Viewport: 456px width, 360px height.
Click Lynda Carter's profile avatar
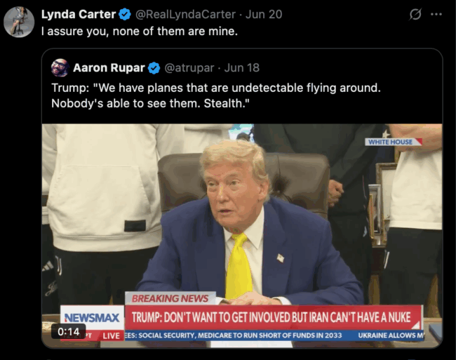click(19, 22)
